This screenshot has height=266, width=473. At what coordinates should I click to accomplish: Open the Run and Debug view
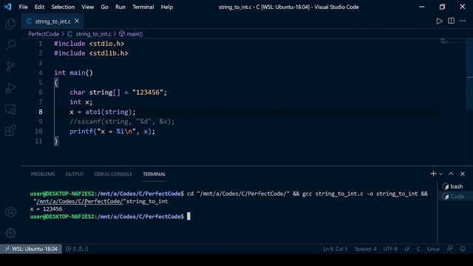click(x=10, y=88)
